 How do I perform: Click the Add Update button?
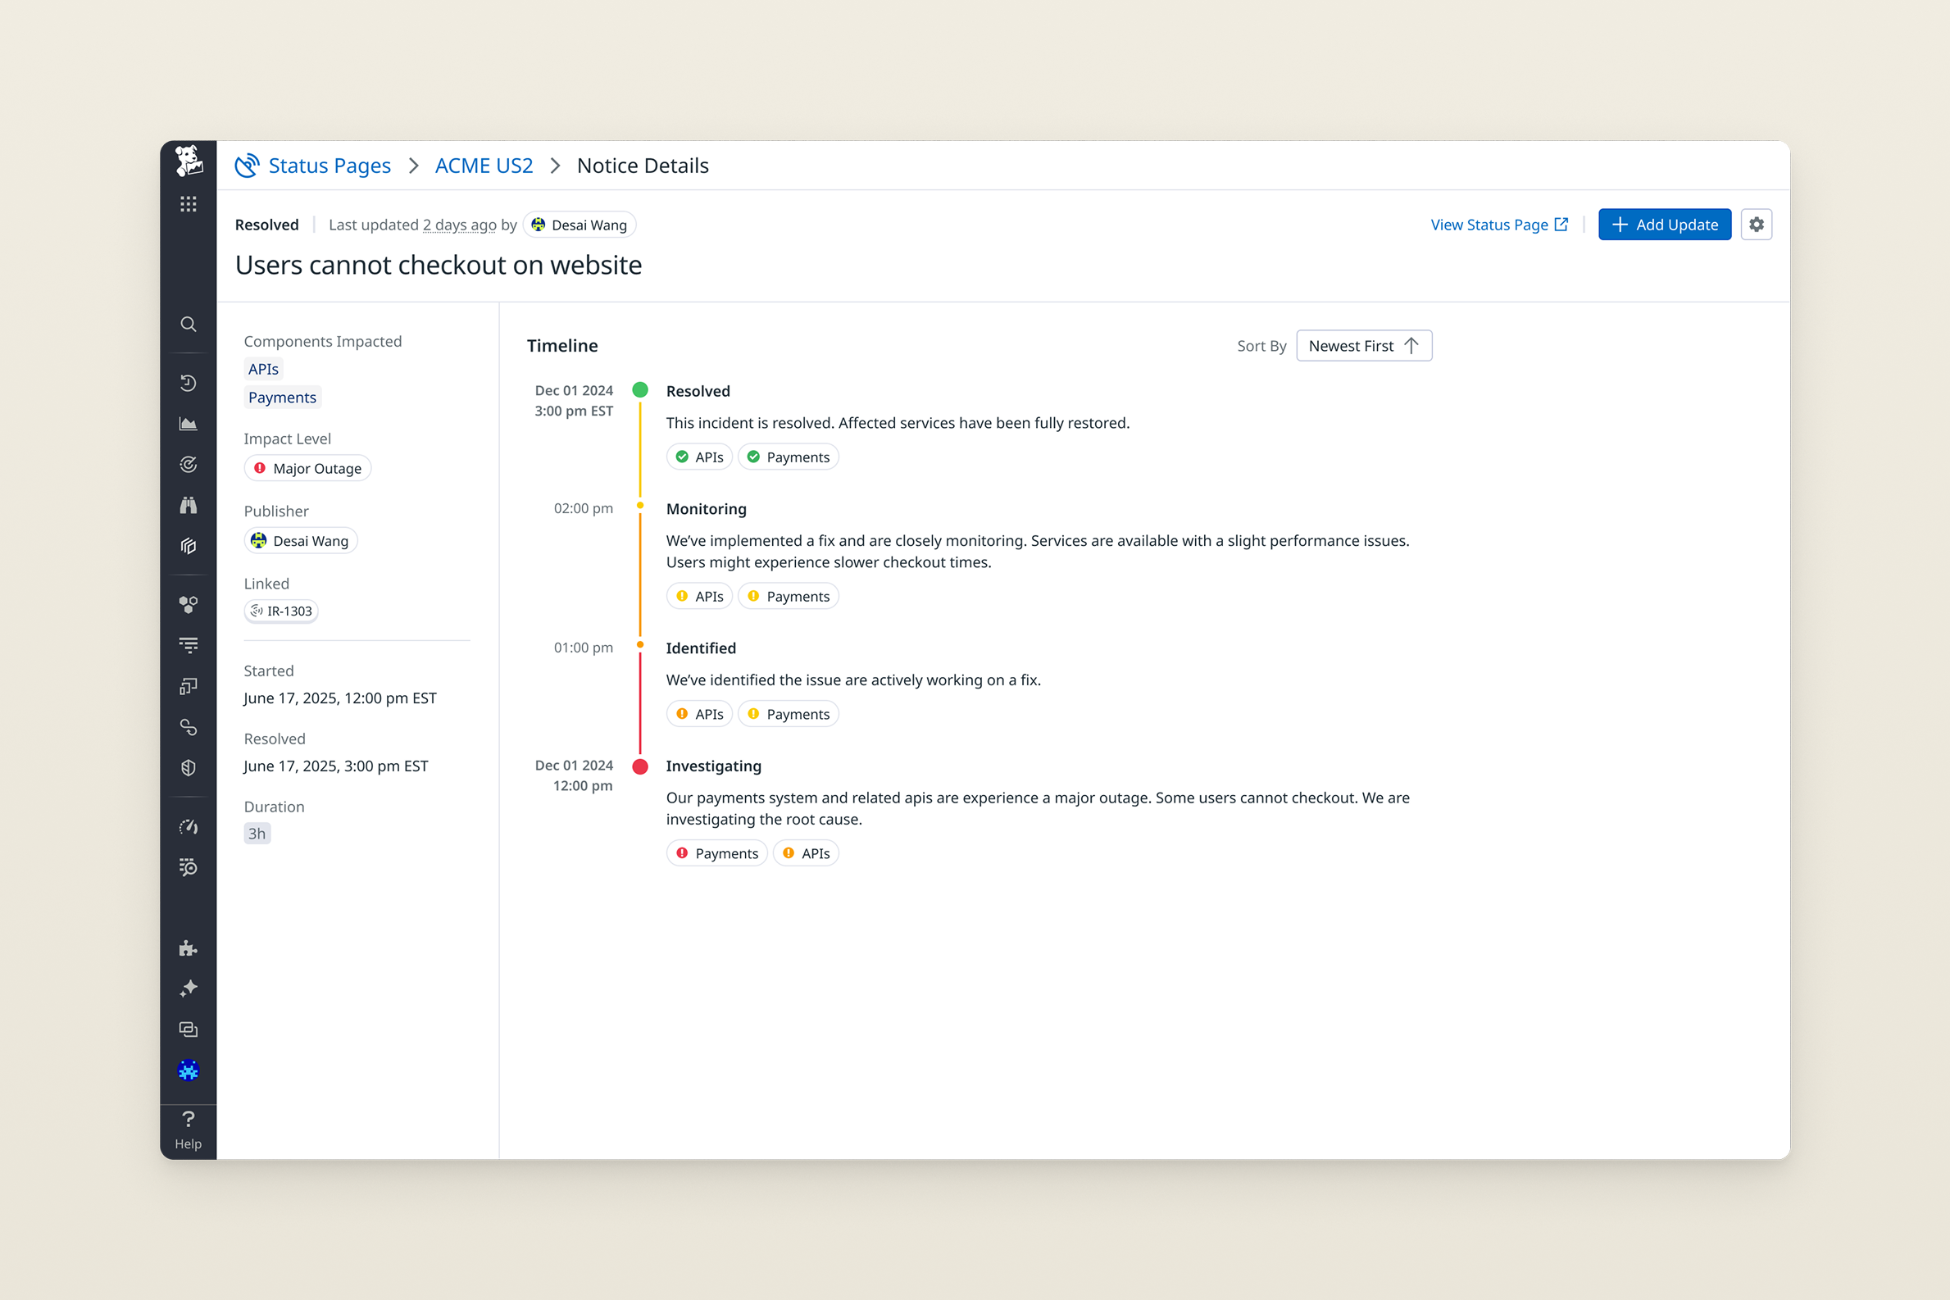point(1664,225)
